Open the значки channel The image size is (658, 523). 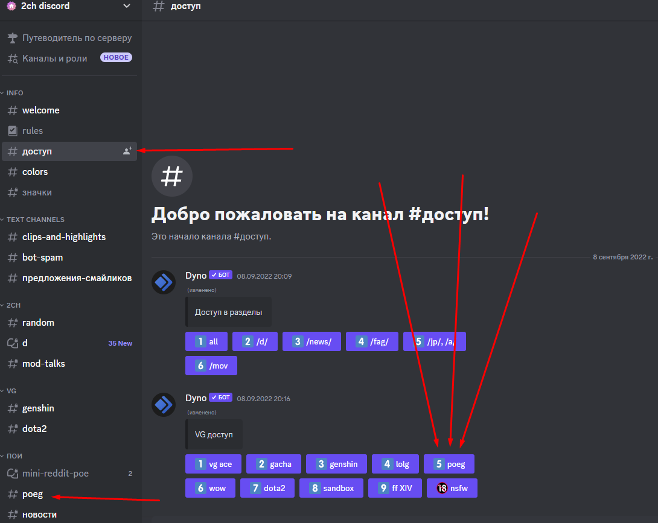pyautogui.click(x=69, y=192)
